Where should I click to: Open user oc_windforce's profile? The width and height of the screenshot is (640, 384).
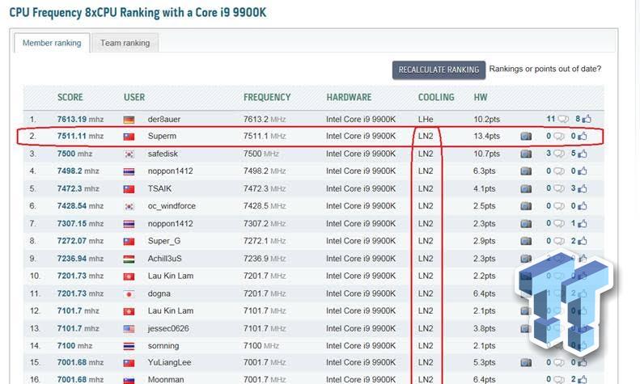[172, 206]
